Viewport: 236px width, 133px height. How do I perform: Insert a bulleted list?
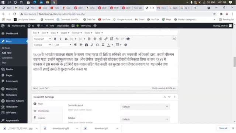(72, 39)
